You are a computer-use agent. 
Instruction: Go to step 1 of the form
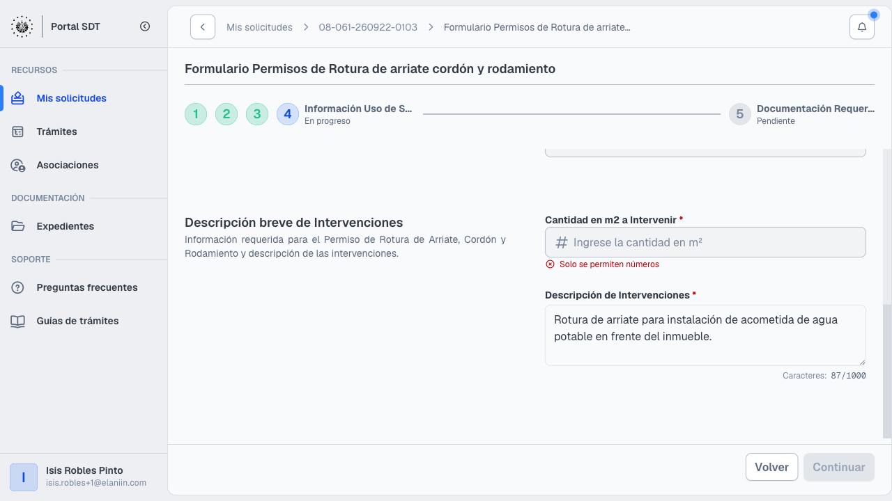[196, 114]
